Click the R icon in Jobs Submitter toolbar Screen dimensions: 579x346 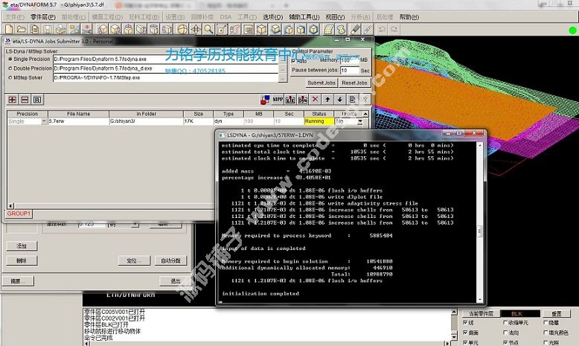point(37,100)
